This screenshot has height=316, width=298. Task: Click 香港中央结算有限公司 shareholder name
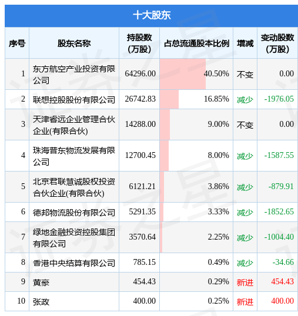pos(74,263)
